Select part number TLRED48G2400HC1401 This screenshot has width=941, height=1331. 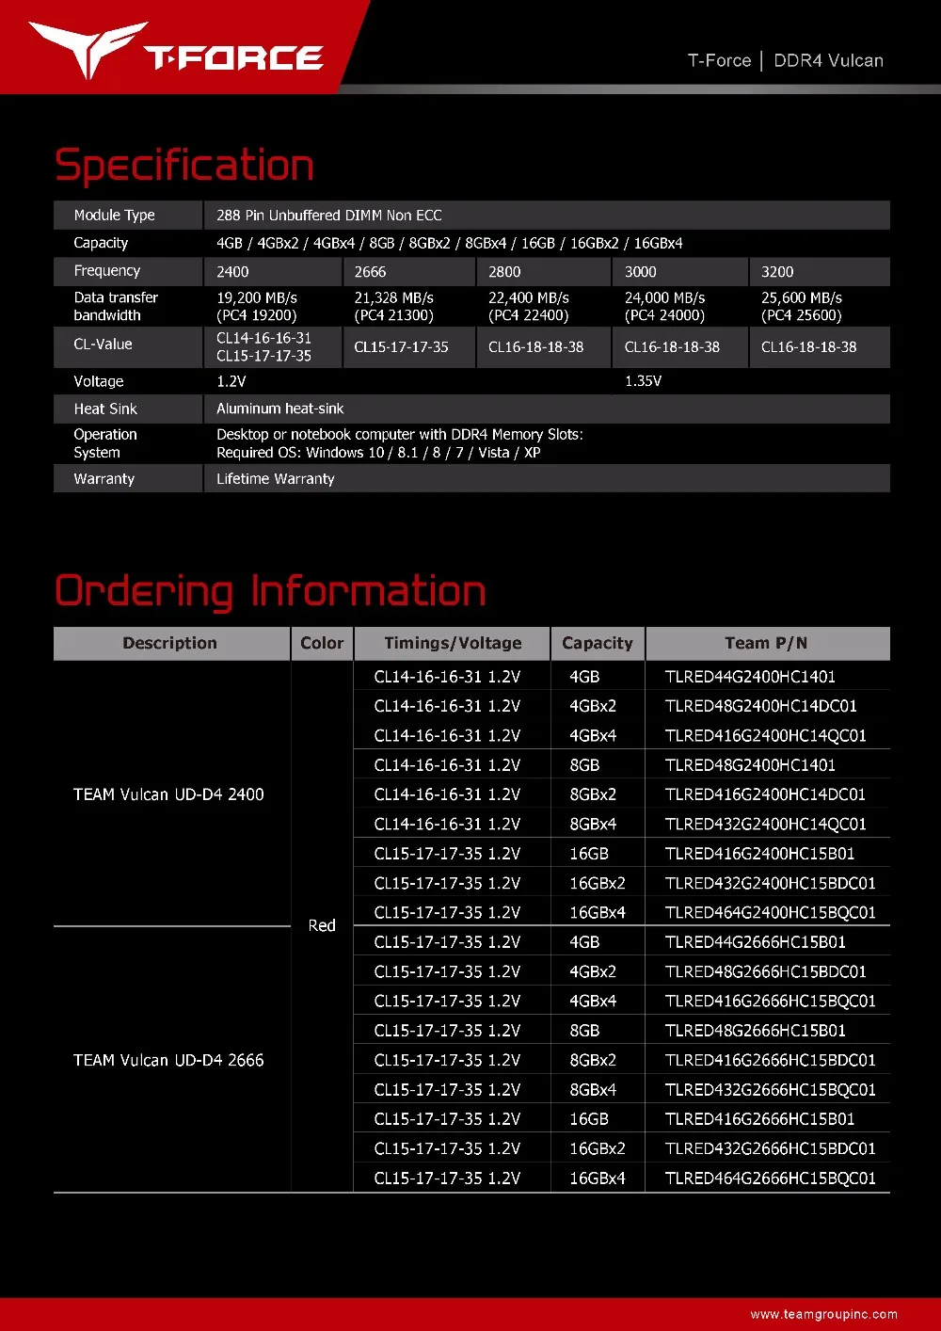tap(750, 765)
